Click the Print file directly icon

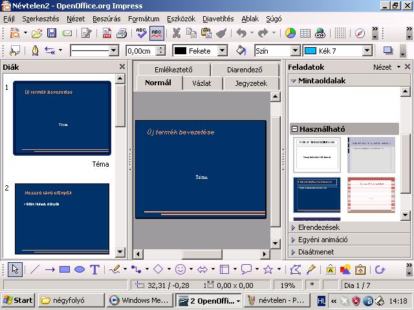click(x=121, y=33)
